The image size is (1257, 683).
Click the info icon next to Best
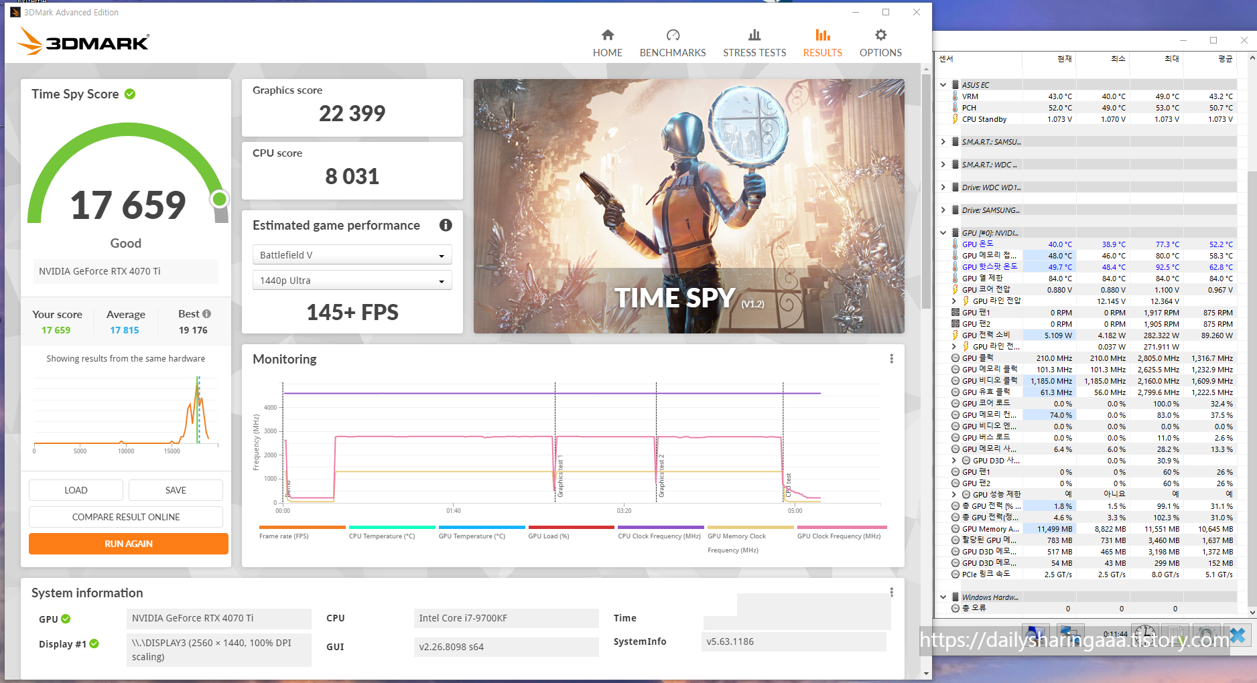(206, 314)
